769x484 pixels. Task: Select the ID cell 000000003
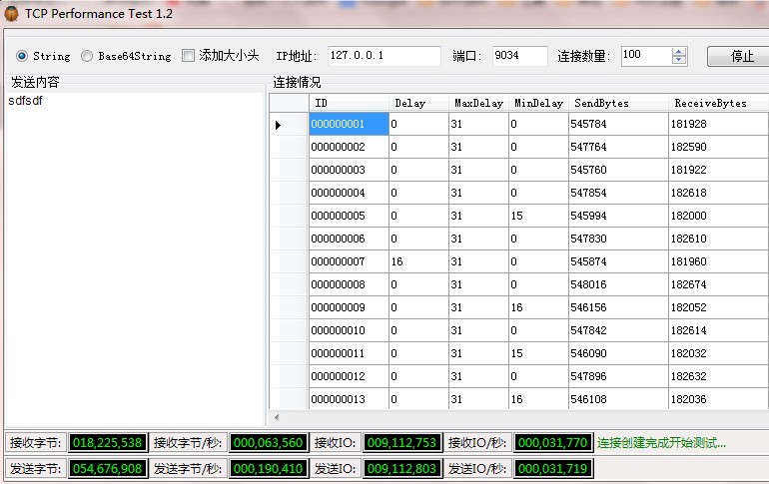[349, 170]
